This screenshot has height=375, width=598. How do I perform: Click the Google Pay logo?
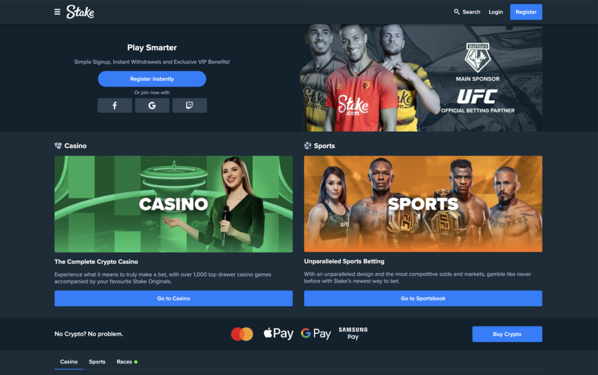[x=316, y=334]
